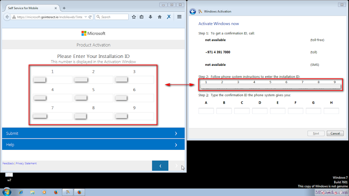Viewport: 349px width, 196px height.
Task: Click confirmation ID field B
Action: click(x=224, y=111)
